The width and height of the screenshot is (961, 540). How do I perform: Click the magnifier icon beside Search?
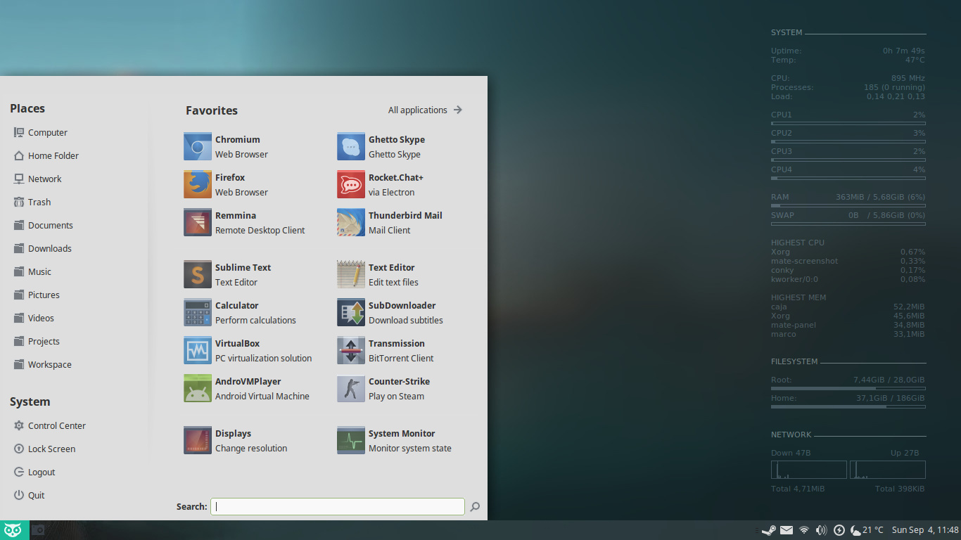(475, 506)
